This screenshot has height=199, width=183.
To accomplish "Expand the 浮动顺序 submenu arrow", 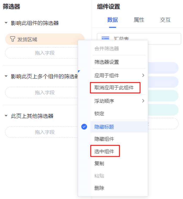I will (x=143, y=101).
